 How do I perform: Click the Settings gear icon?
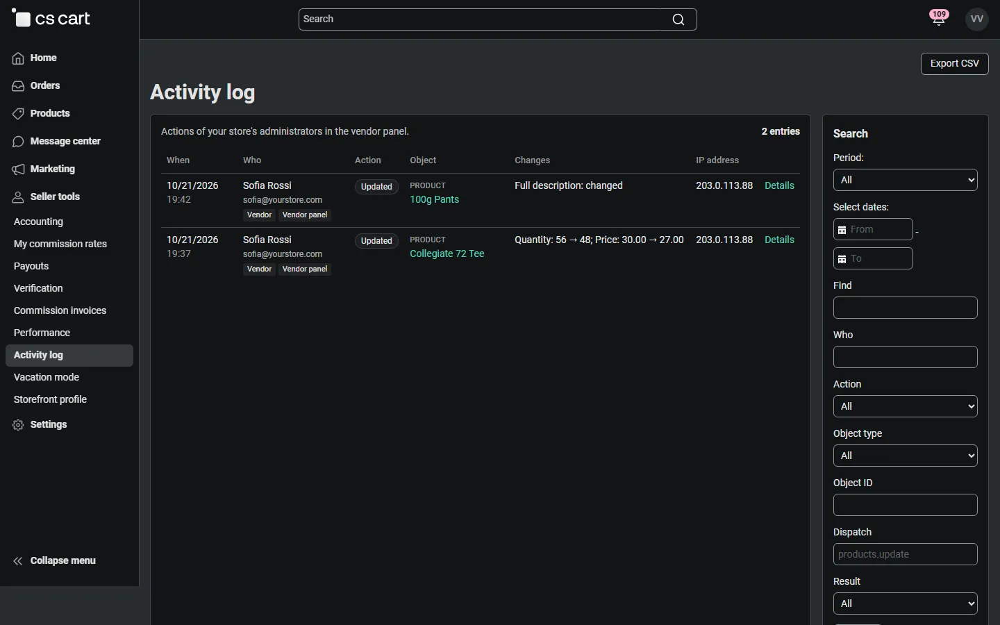coord(18,425)
